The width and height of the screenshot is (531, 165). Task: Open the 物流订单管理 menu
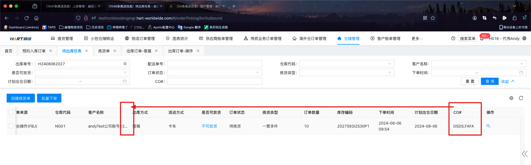tap(140, 39)
